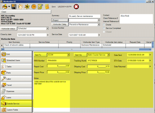Click the yellow flower star toolbar icon

click(x=27, y=7)
